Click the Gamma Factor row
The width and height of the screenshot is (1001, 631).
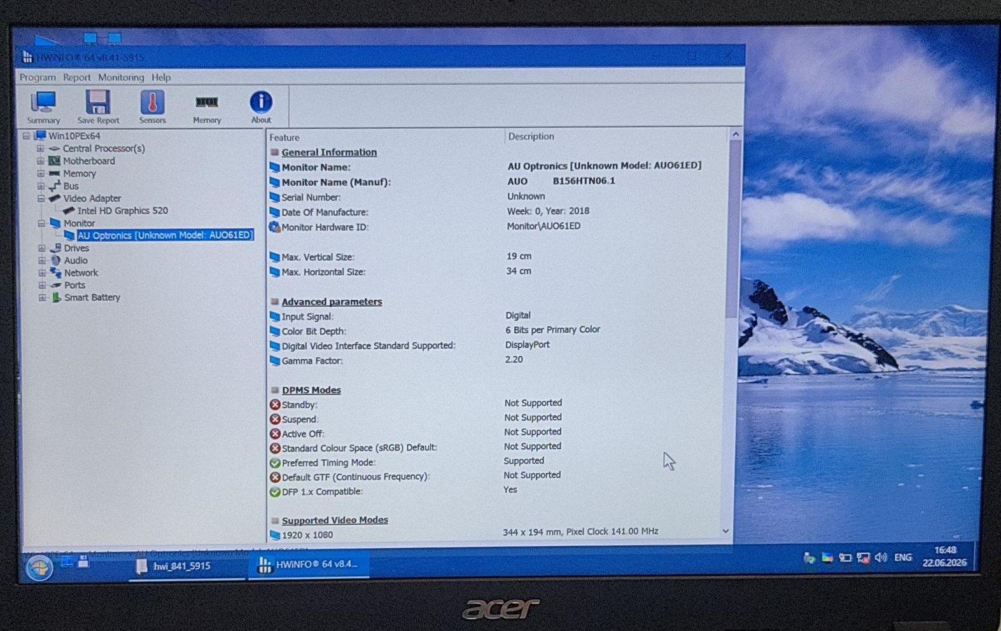coord(496,360)
